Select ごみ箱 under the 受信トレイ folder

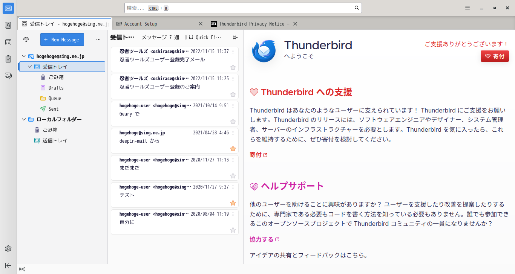coord(62,77)
